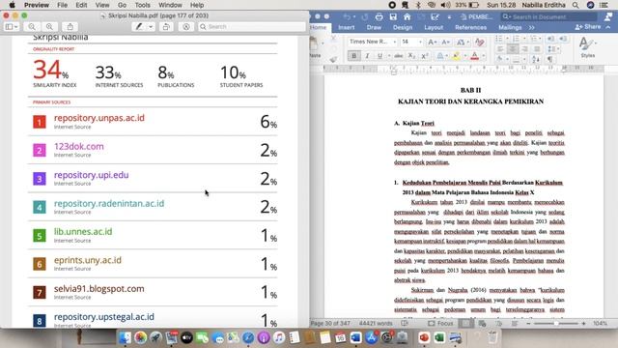Open Preview share button
618x348 pixels.
(70, 26)
